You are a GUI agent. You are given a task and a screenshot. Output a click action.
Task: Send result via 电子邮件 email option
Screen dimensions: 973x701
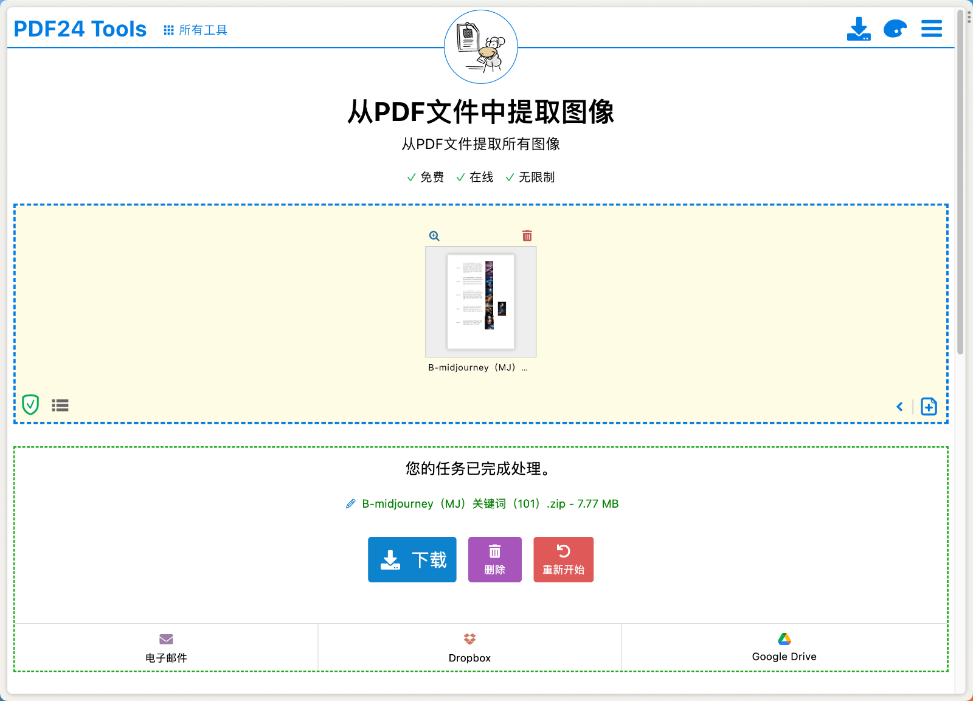click(x=165, y=647)
